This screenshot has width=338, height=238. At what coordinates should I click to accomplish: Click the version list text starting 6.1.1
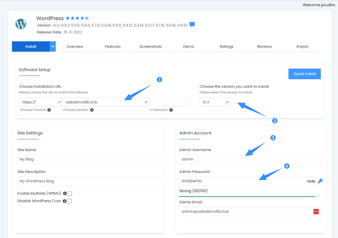click(x=121, y=25)
